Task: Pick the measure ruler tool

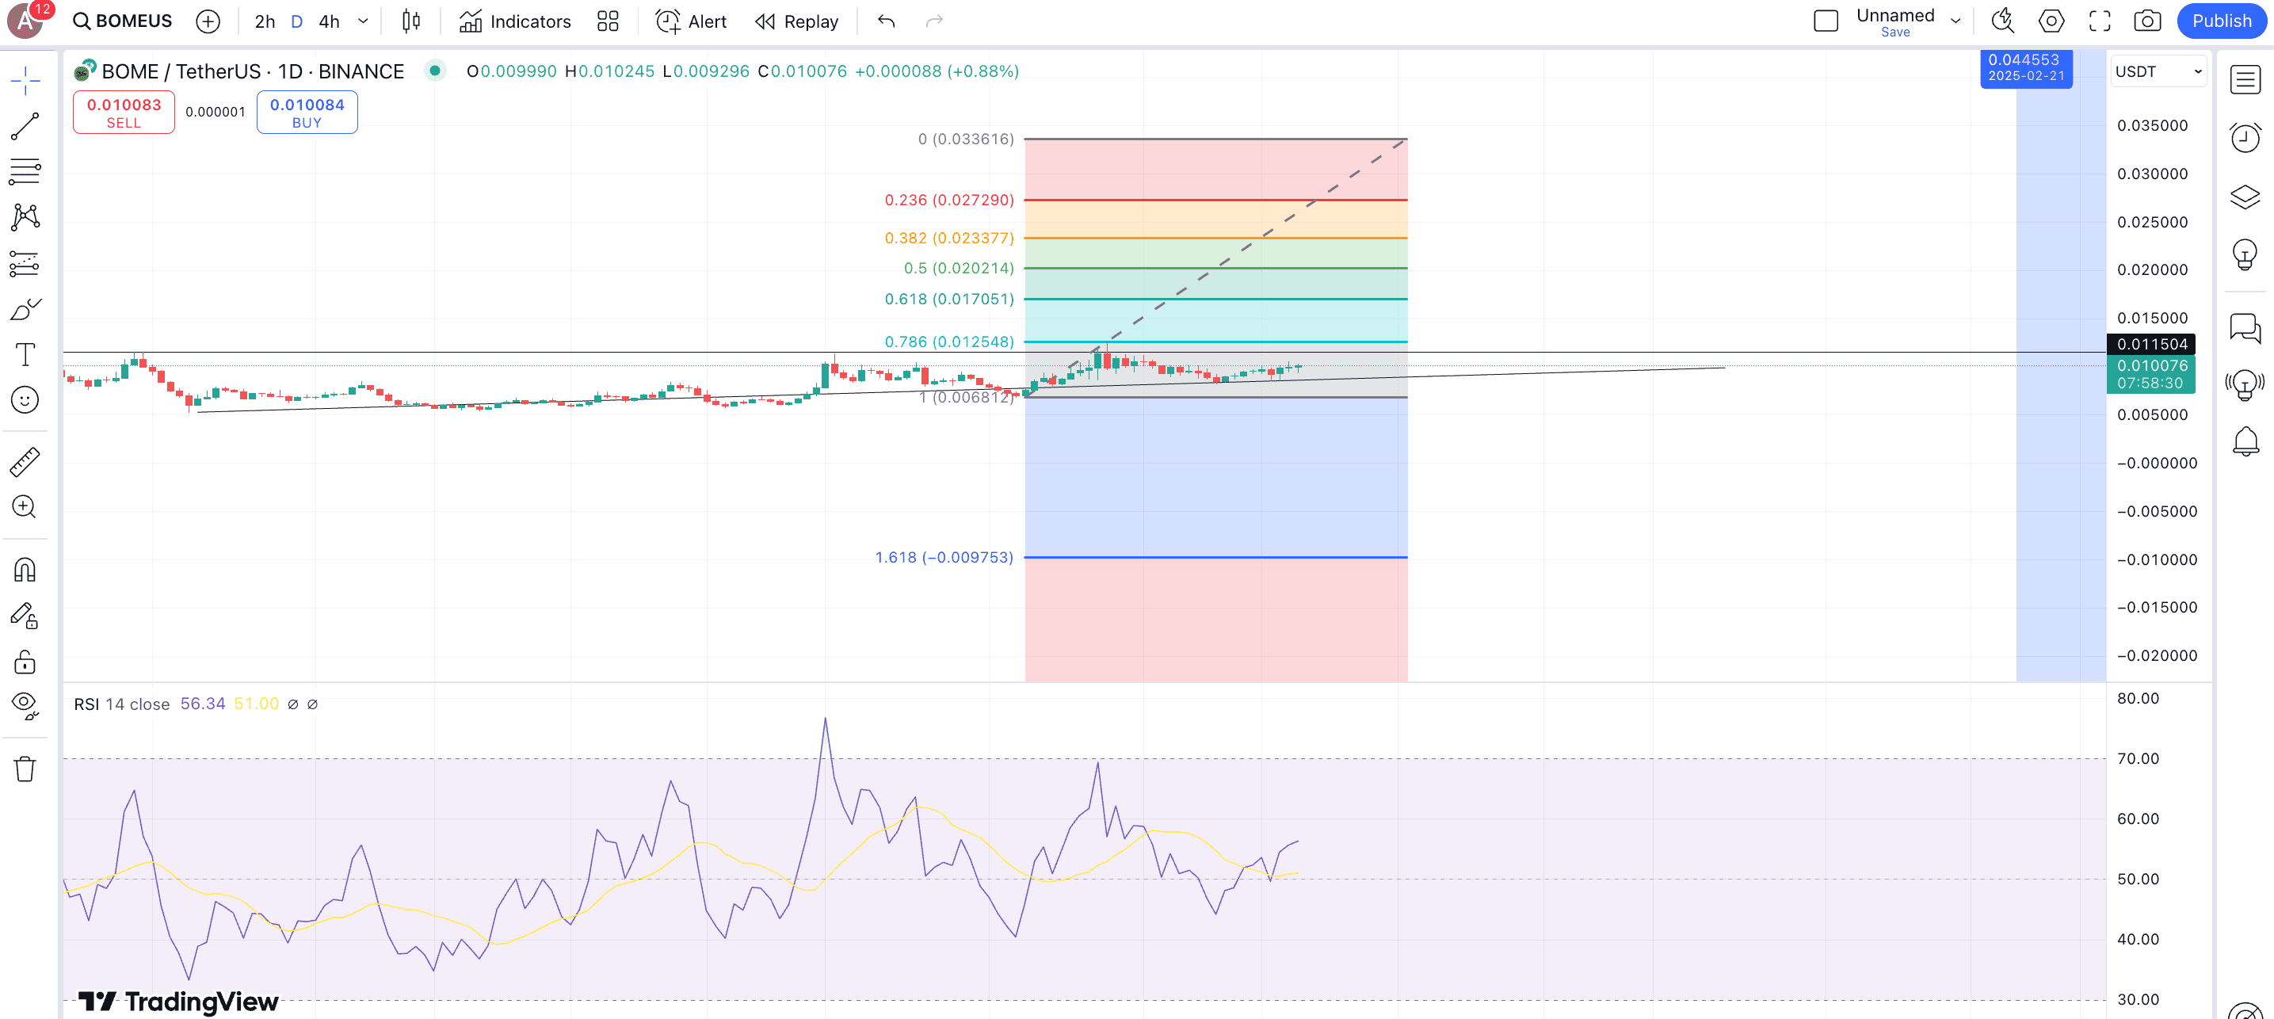Action: [25, 462]
